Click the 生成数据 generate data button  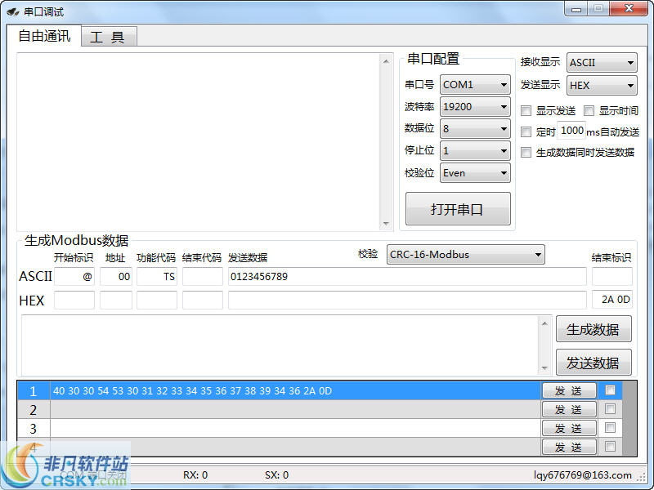click(x=594, y=328)
